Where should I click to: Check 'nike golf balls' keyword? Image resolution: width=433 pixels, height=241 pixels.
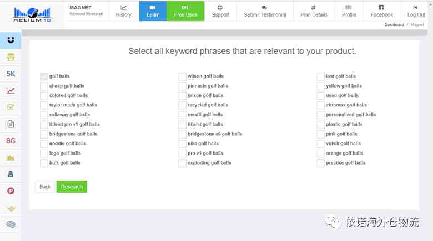pyautogui.click(x=182, y=144)
